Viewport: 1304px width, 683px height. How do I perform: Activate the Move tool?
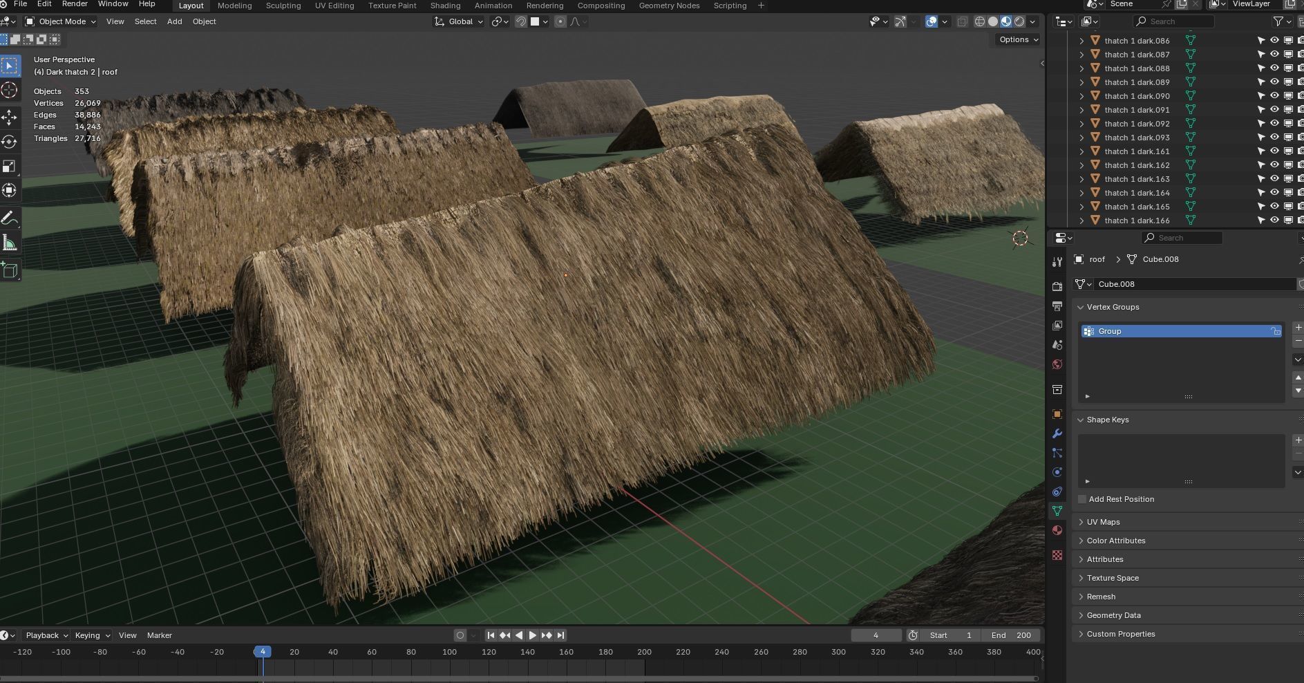pyautogui.click(x=10, y=117)
